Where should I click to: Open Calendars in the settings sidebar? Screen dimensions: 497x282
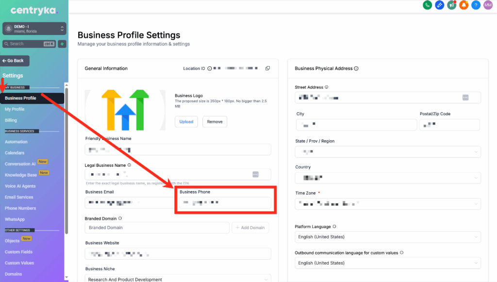[15, 153]
